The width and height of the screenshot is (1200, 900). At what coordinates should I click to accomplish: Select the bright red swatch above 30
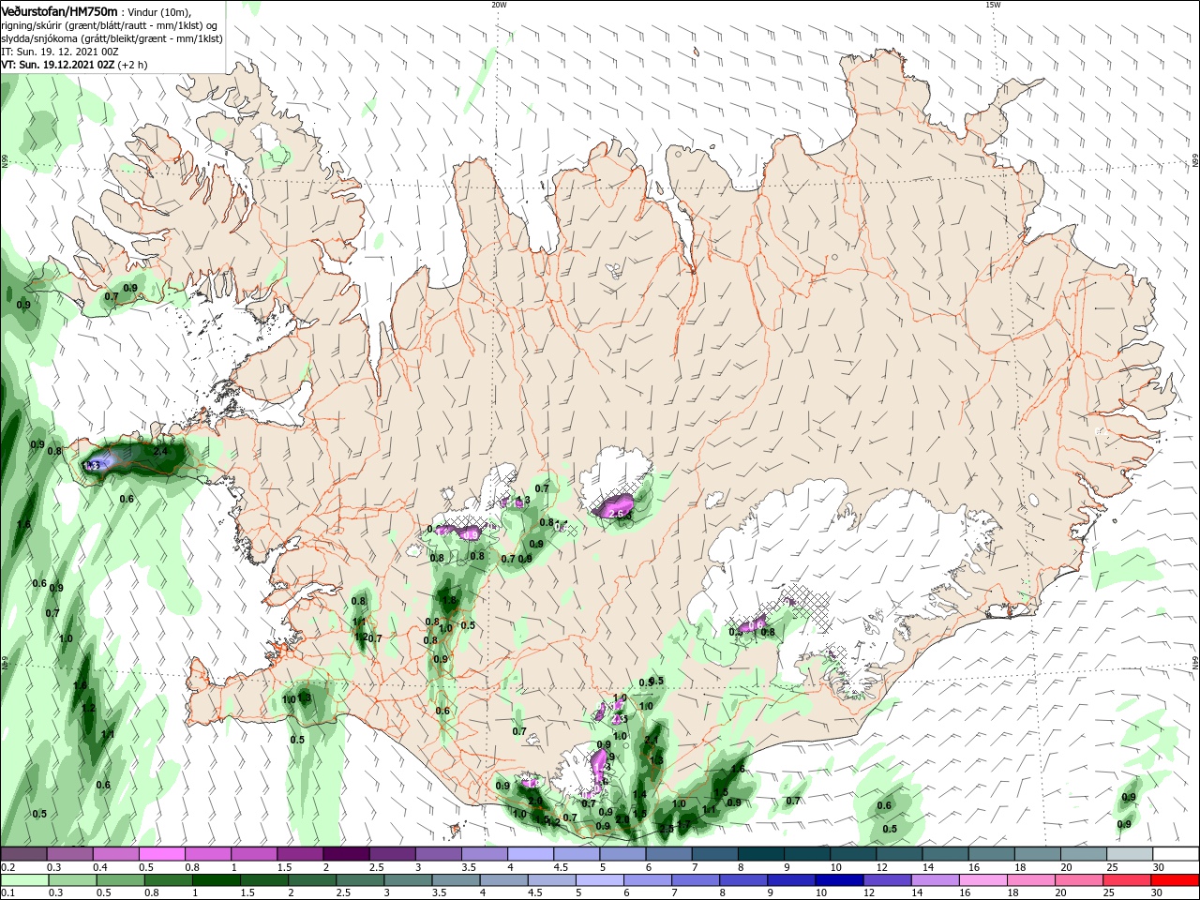pyautogui.click(x=1174, y=880)
